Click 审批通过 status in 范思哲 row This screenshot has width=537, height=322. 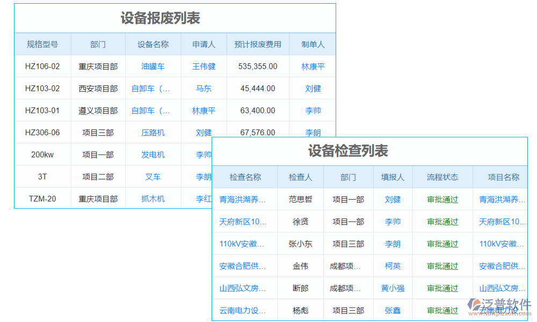coord(442,199)
